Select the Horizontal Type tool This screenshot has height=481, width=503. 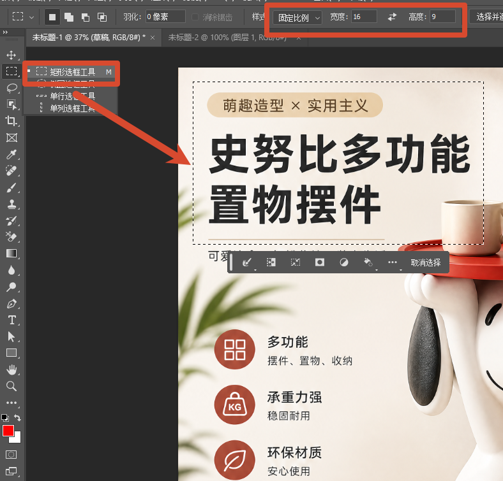click(x=11, y=320)
